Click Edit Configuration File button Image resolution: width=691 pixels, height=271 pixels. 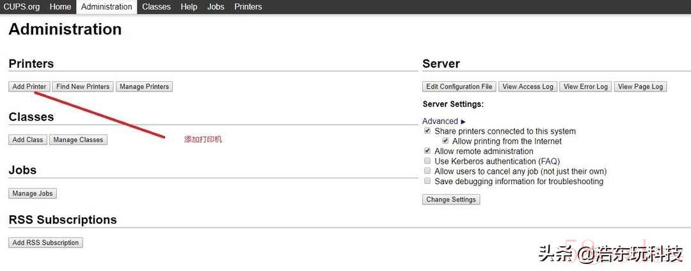click(x=459, y=87)
